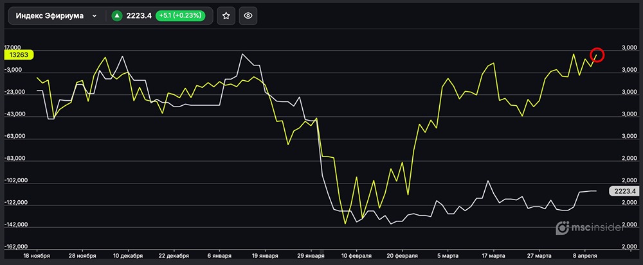Click the star favorite icon

(226, 16)
